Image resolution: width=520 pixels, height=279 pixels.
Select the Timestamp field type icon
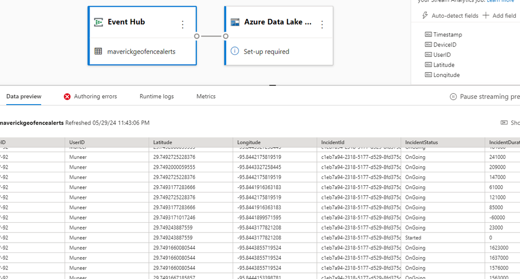pyautogui.click(x=428, y=34)
